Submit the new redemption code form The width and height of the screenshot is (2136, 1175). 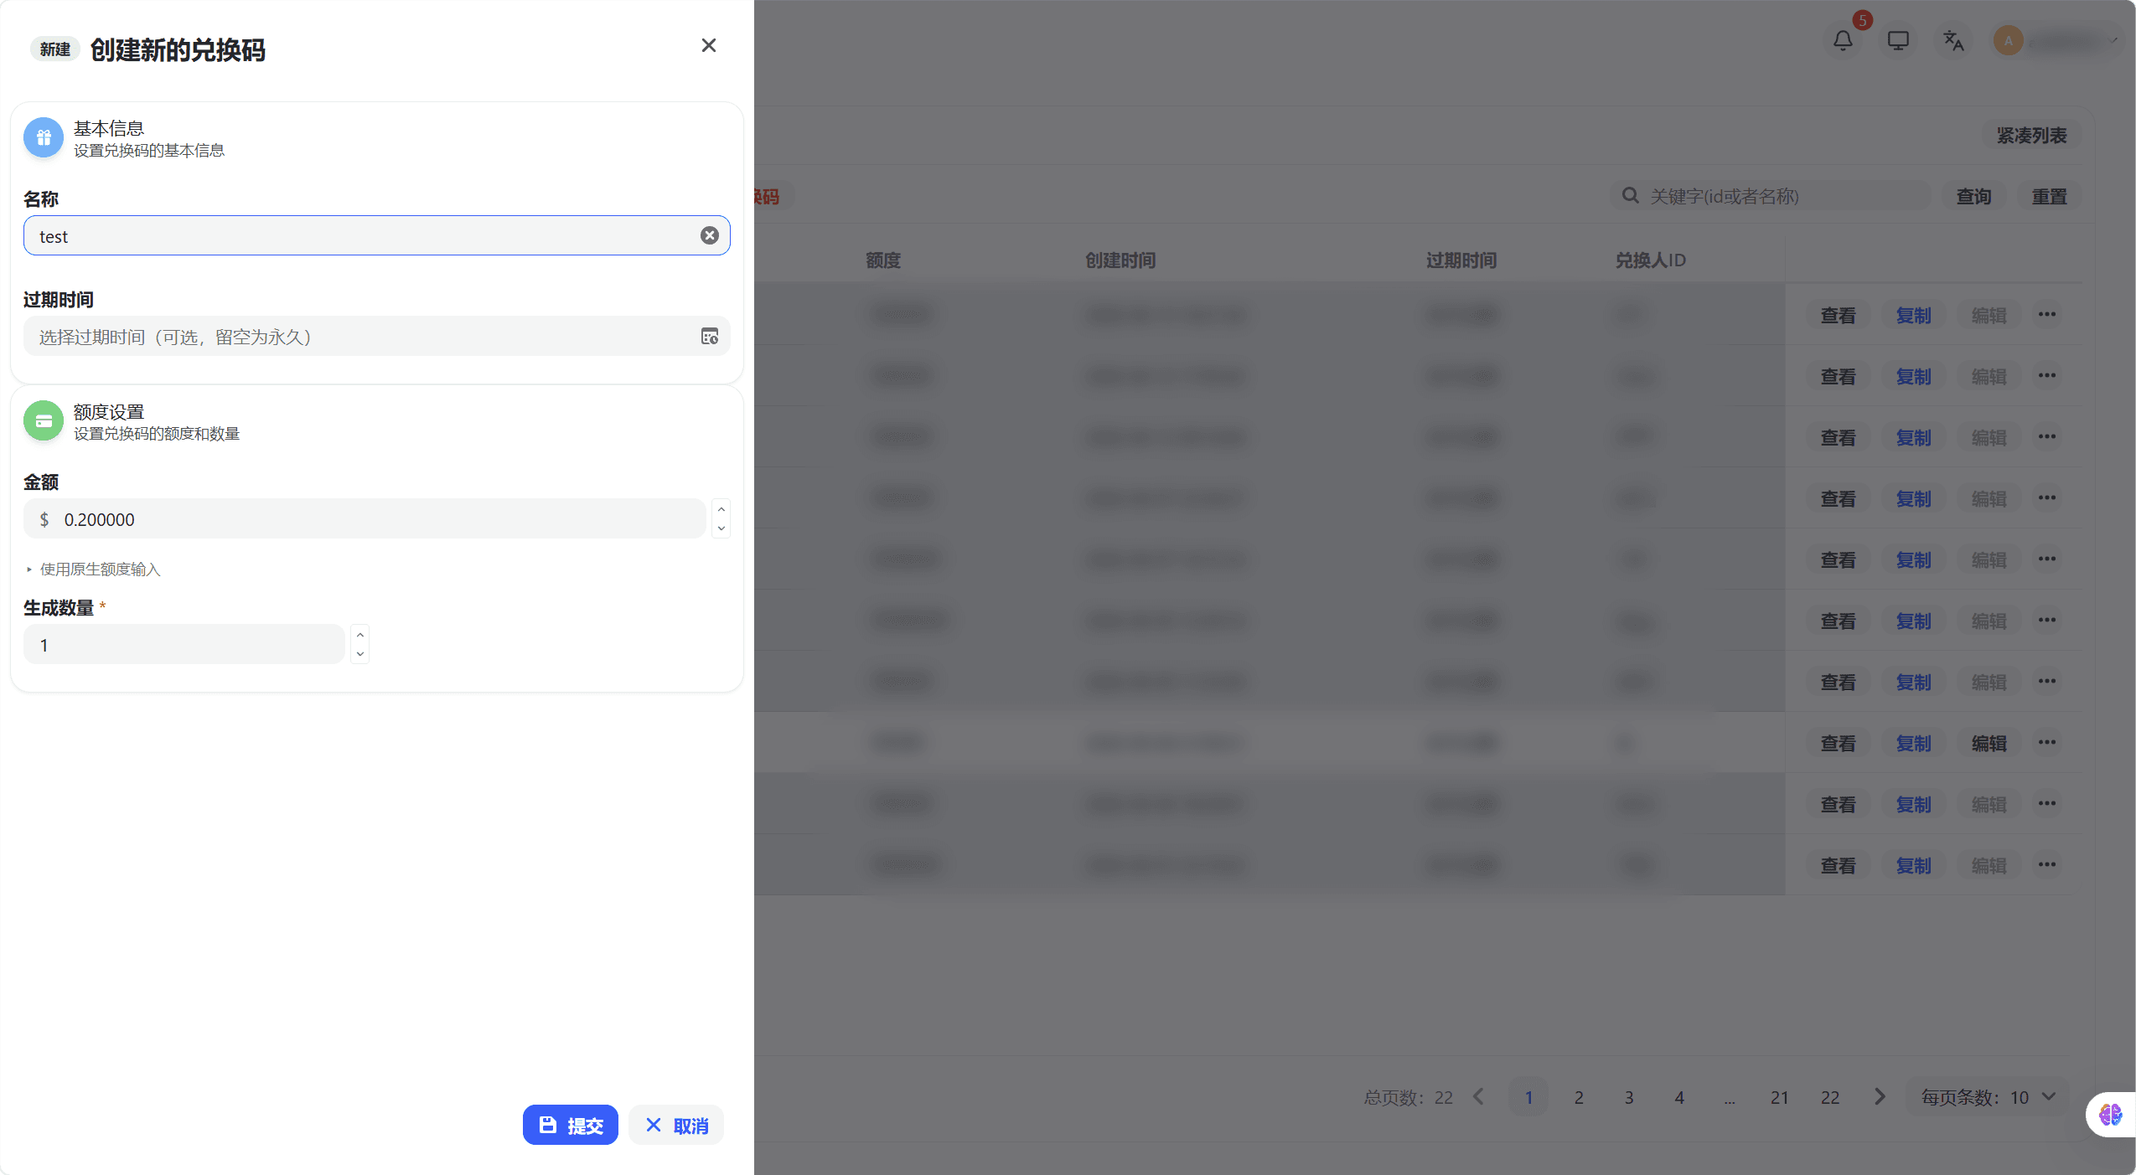tap(570, 1125)
